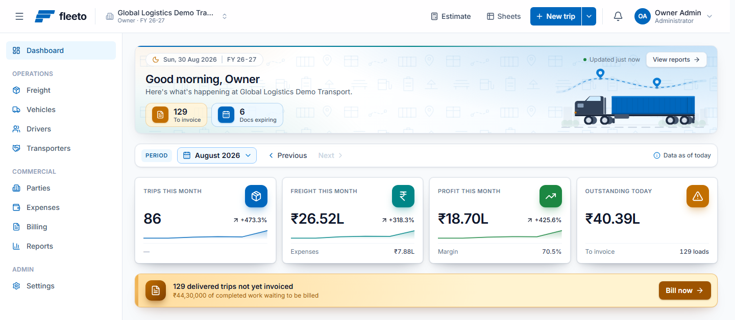Click the Data as of today label

pos(687,155)
